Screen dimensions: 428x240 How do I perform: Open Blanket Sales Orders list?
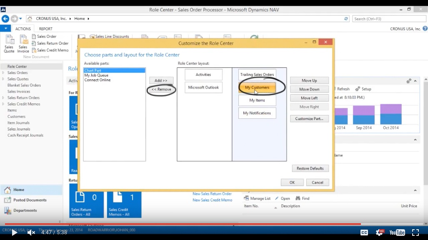tap(24, 85)
